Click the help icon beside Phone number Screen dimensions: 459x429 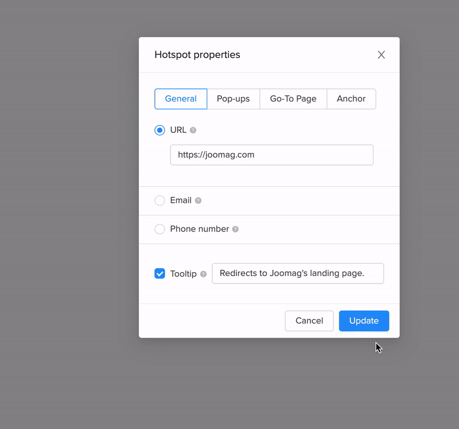tap(235, 229)
